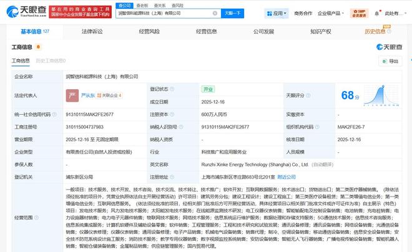
Task: Switch to 公司发展 tab
Action: [263, 31]
